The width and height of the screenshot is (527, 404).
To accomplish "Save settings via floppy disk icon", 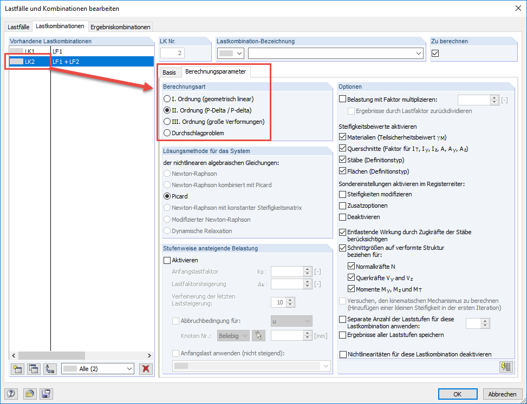I will pos(46,394).
